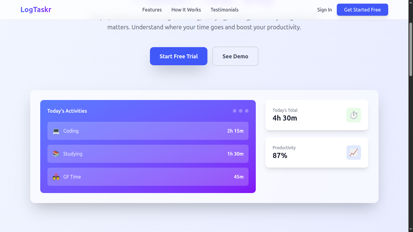Click the 2h 15m duration value
The width and height of the screenshot is (413, 232).
(236, 131)
